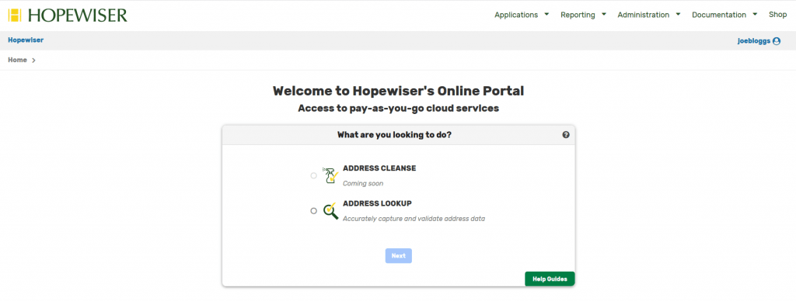Go to the Shop page
Viewport: 796px width, 301px height.
pos(777,15)
